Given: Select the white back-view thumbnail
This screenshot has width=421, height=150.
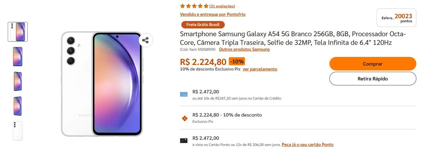Looking at the screenshot, I should point(18,131).
